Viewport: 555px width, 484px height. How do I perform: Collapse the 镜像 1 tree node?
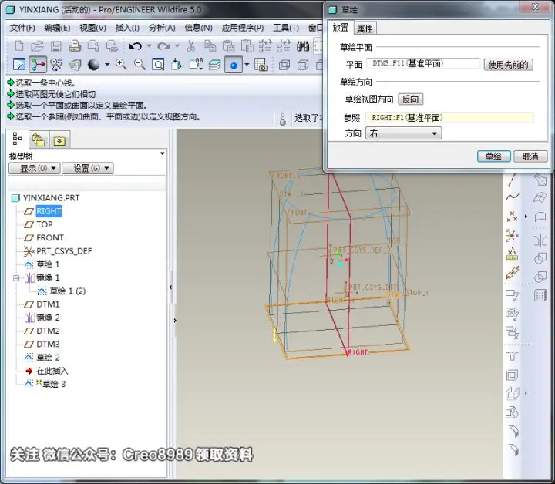16,278
